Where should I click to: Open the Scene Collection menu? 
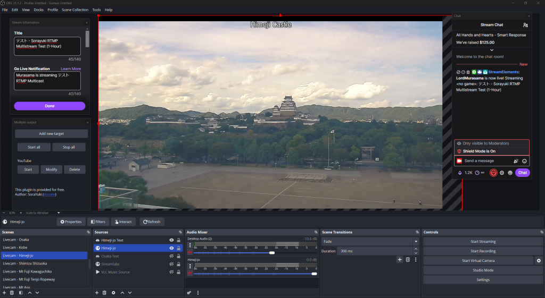pyautogui.click(x=75, y=10)
